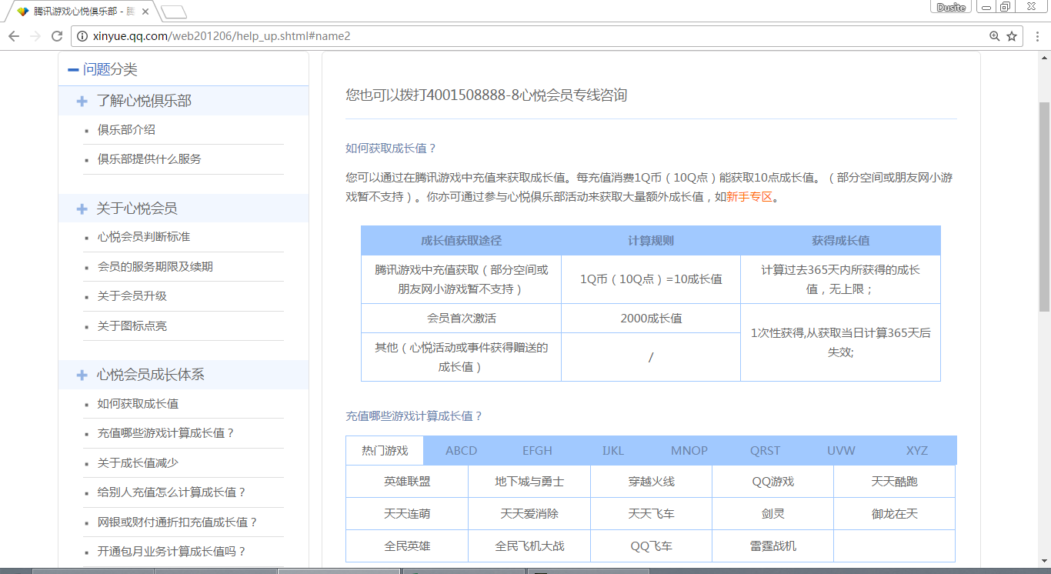Click the 穿越火线 game cell

(651, 482)
